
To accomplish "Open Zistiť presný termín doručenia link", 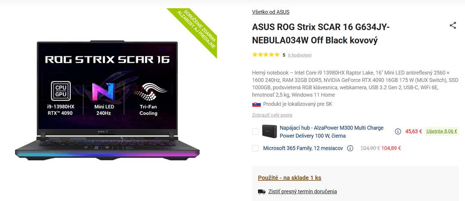I will [x=303, y=192].
